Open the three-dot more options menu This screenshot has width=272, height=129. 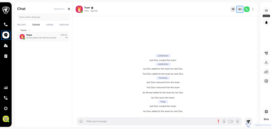click(x=253, y=9)
